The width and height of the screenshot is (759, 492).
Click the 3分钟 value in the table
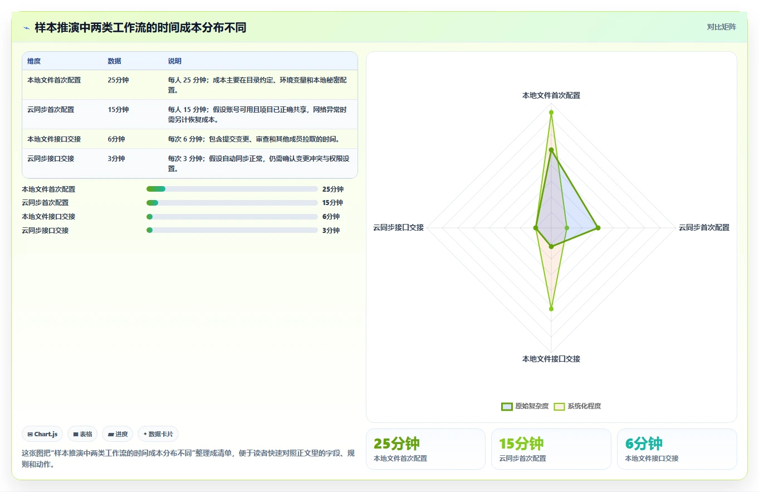pyautogui.click(x=116, y=159)
